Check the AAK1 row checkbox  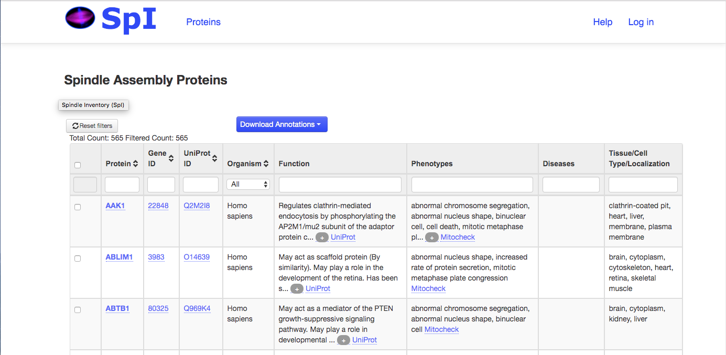78,207
